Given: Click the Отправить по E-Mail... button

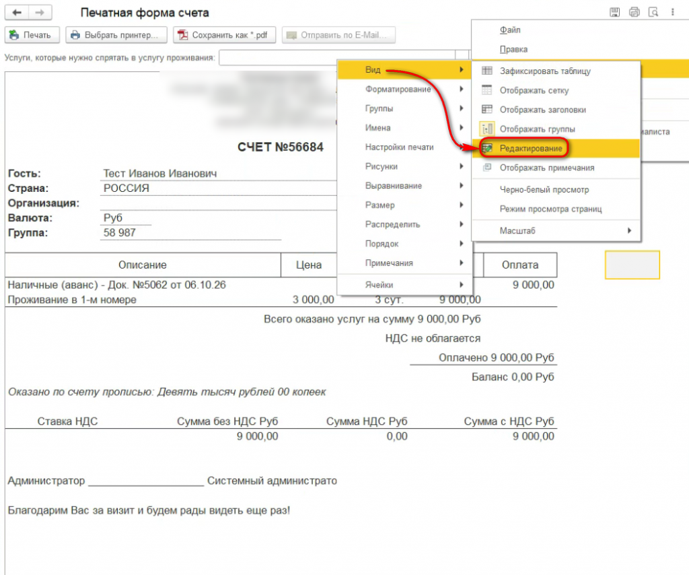Looking at the screenshot, I should (x=339, y=35).
